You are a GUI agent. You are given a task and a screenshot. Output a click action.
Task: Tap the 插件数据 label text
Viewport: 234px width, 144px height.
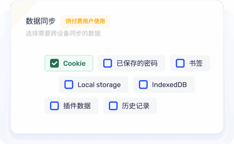pyautogui.click(x=77, y=106)
